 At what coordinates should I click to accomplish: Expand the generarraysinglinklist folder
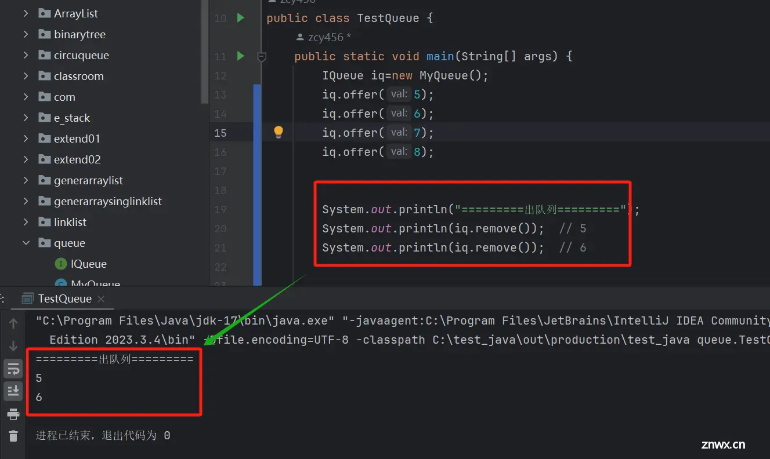click(26, 201)
